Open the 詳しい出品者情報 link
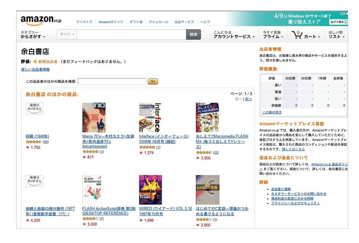This screenshot has width=359, height=243. click(36, 69)
